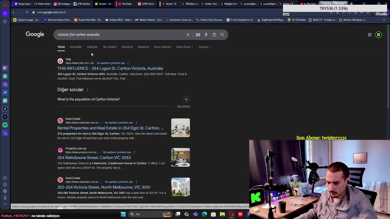Image resolution: width=390 pixels, height=219 pixels.
Task: Open the '3D Gif Maker' bookmark
Action: point(296,20)
